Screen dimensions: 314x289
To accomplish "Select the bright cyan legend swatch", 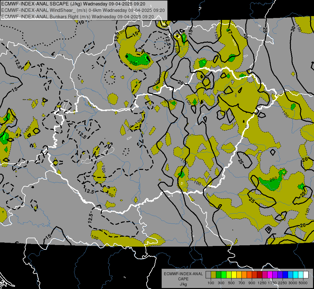I will [x=296, y=275].
